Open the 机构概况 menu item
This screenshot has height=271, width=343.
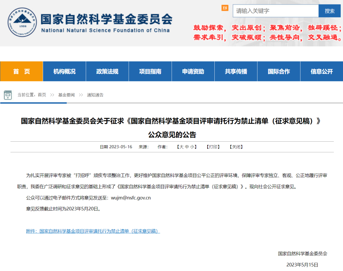pos(64,71)
